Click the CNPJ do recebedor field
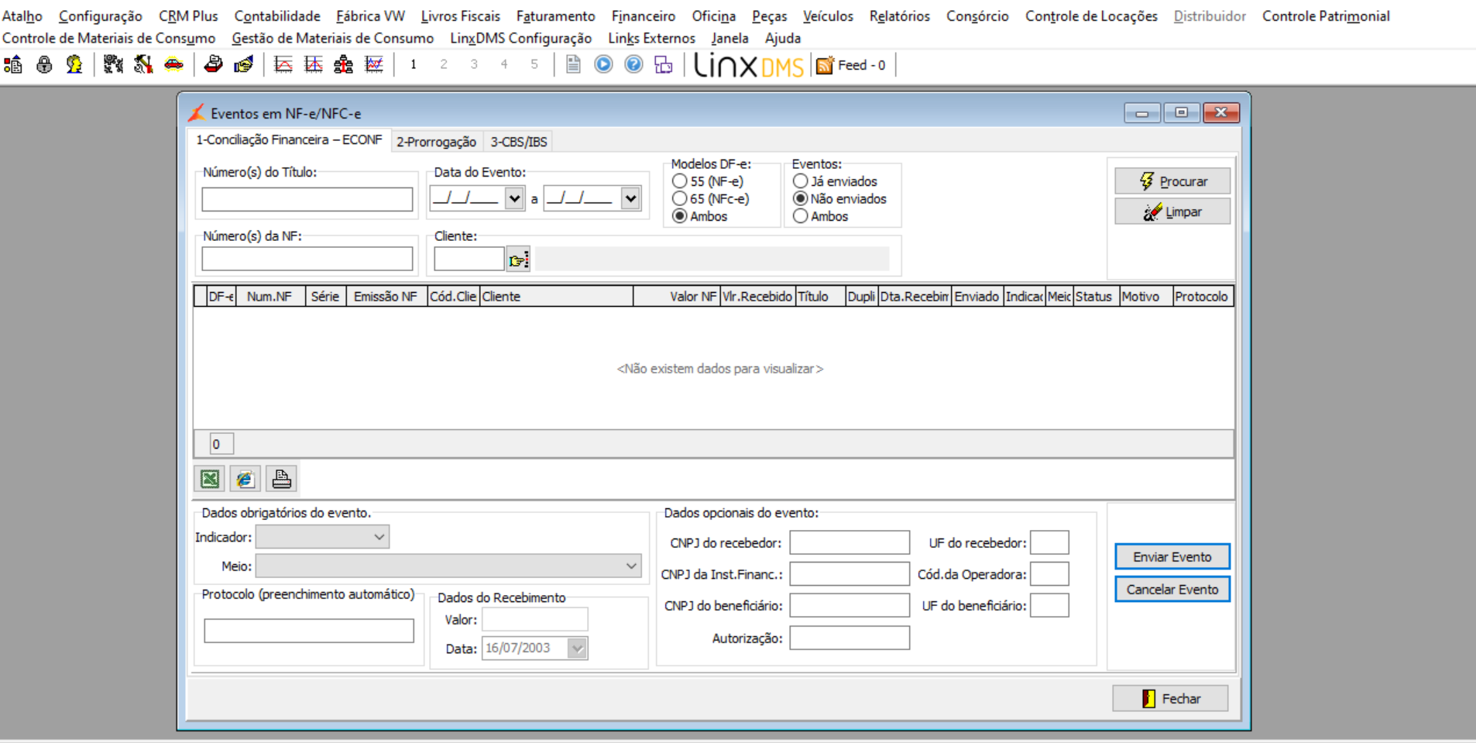This screenshot has width=1476, height=743. pos(850,542)
